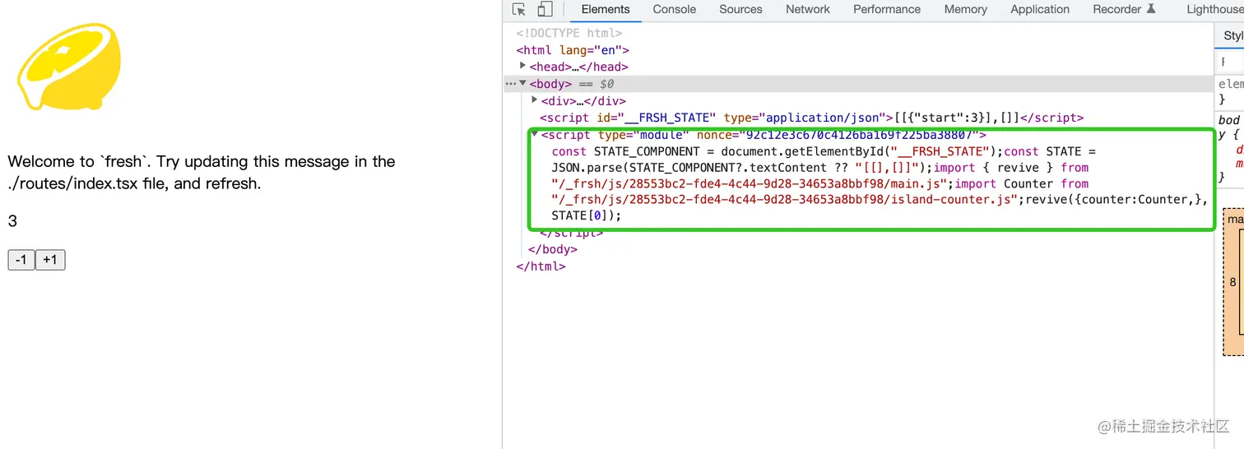
Task: Click the STATE[0]); code line
Action: tap(587, 215)
